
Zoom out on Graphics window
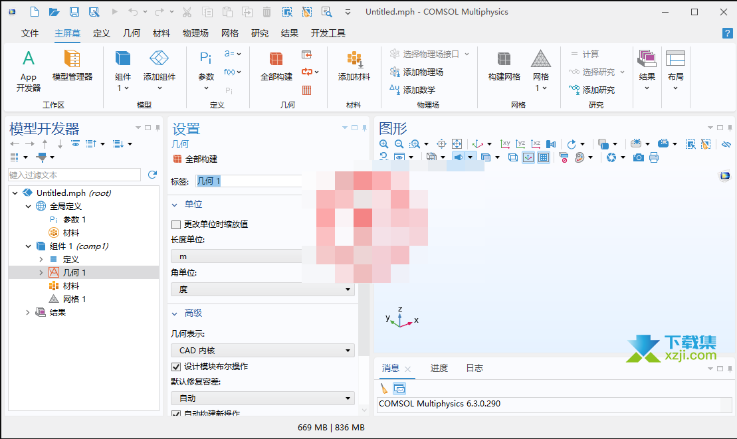399,144
